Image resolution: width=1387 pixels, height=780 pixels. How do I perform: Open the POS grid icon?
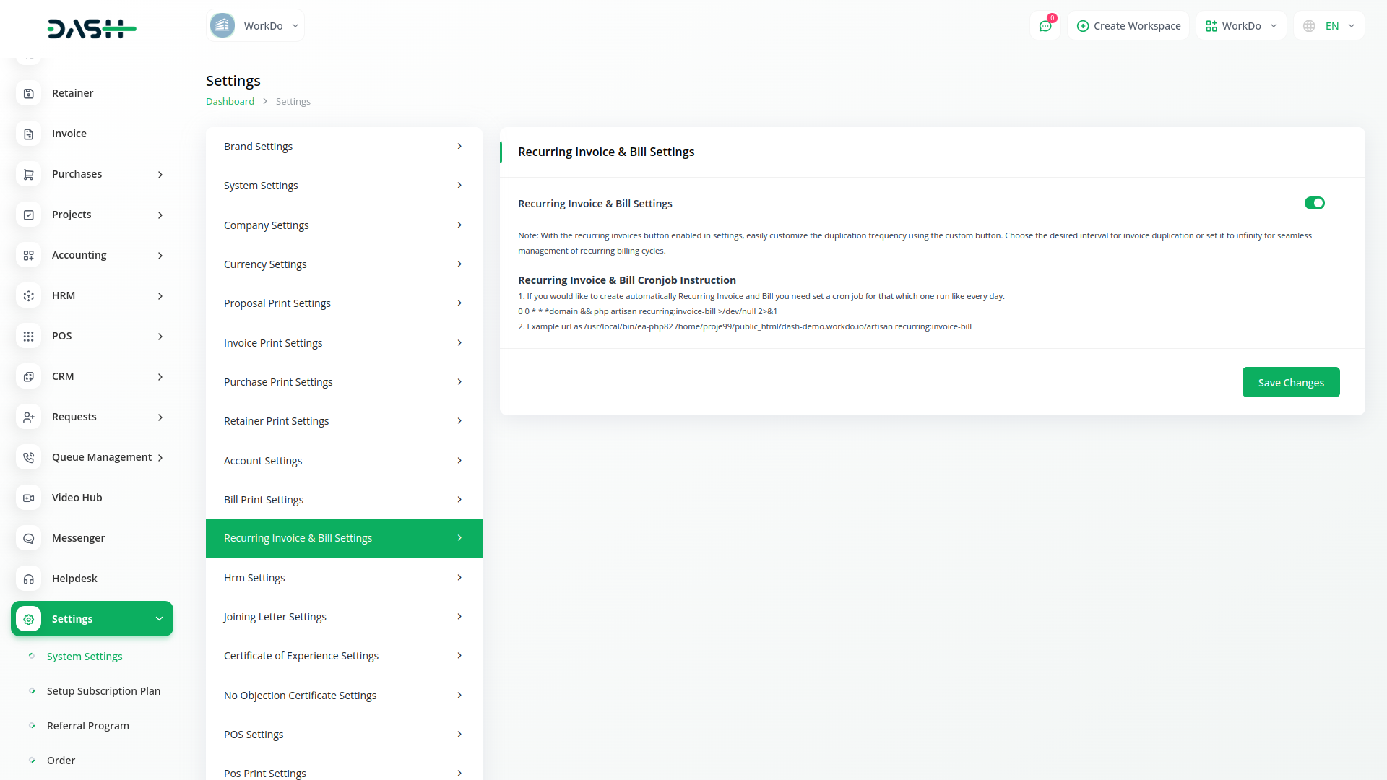point(28,336)
